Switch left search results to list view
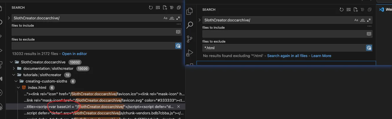The image size is (392, 119). (x=172, y=8)
